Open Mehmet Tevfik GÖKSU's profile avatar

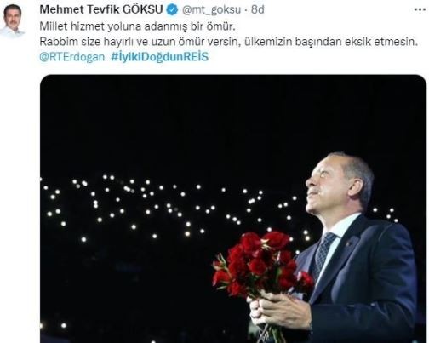point(13,20)
